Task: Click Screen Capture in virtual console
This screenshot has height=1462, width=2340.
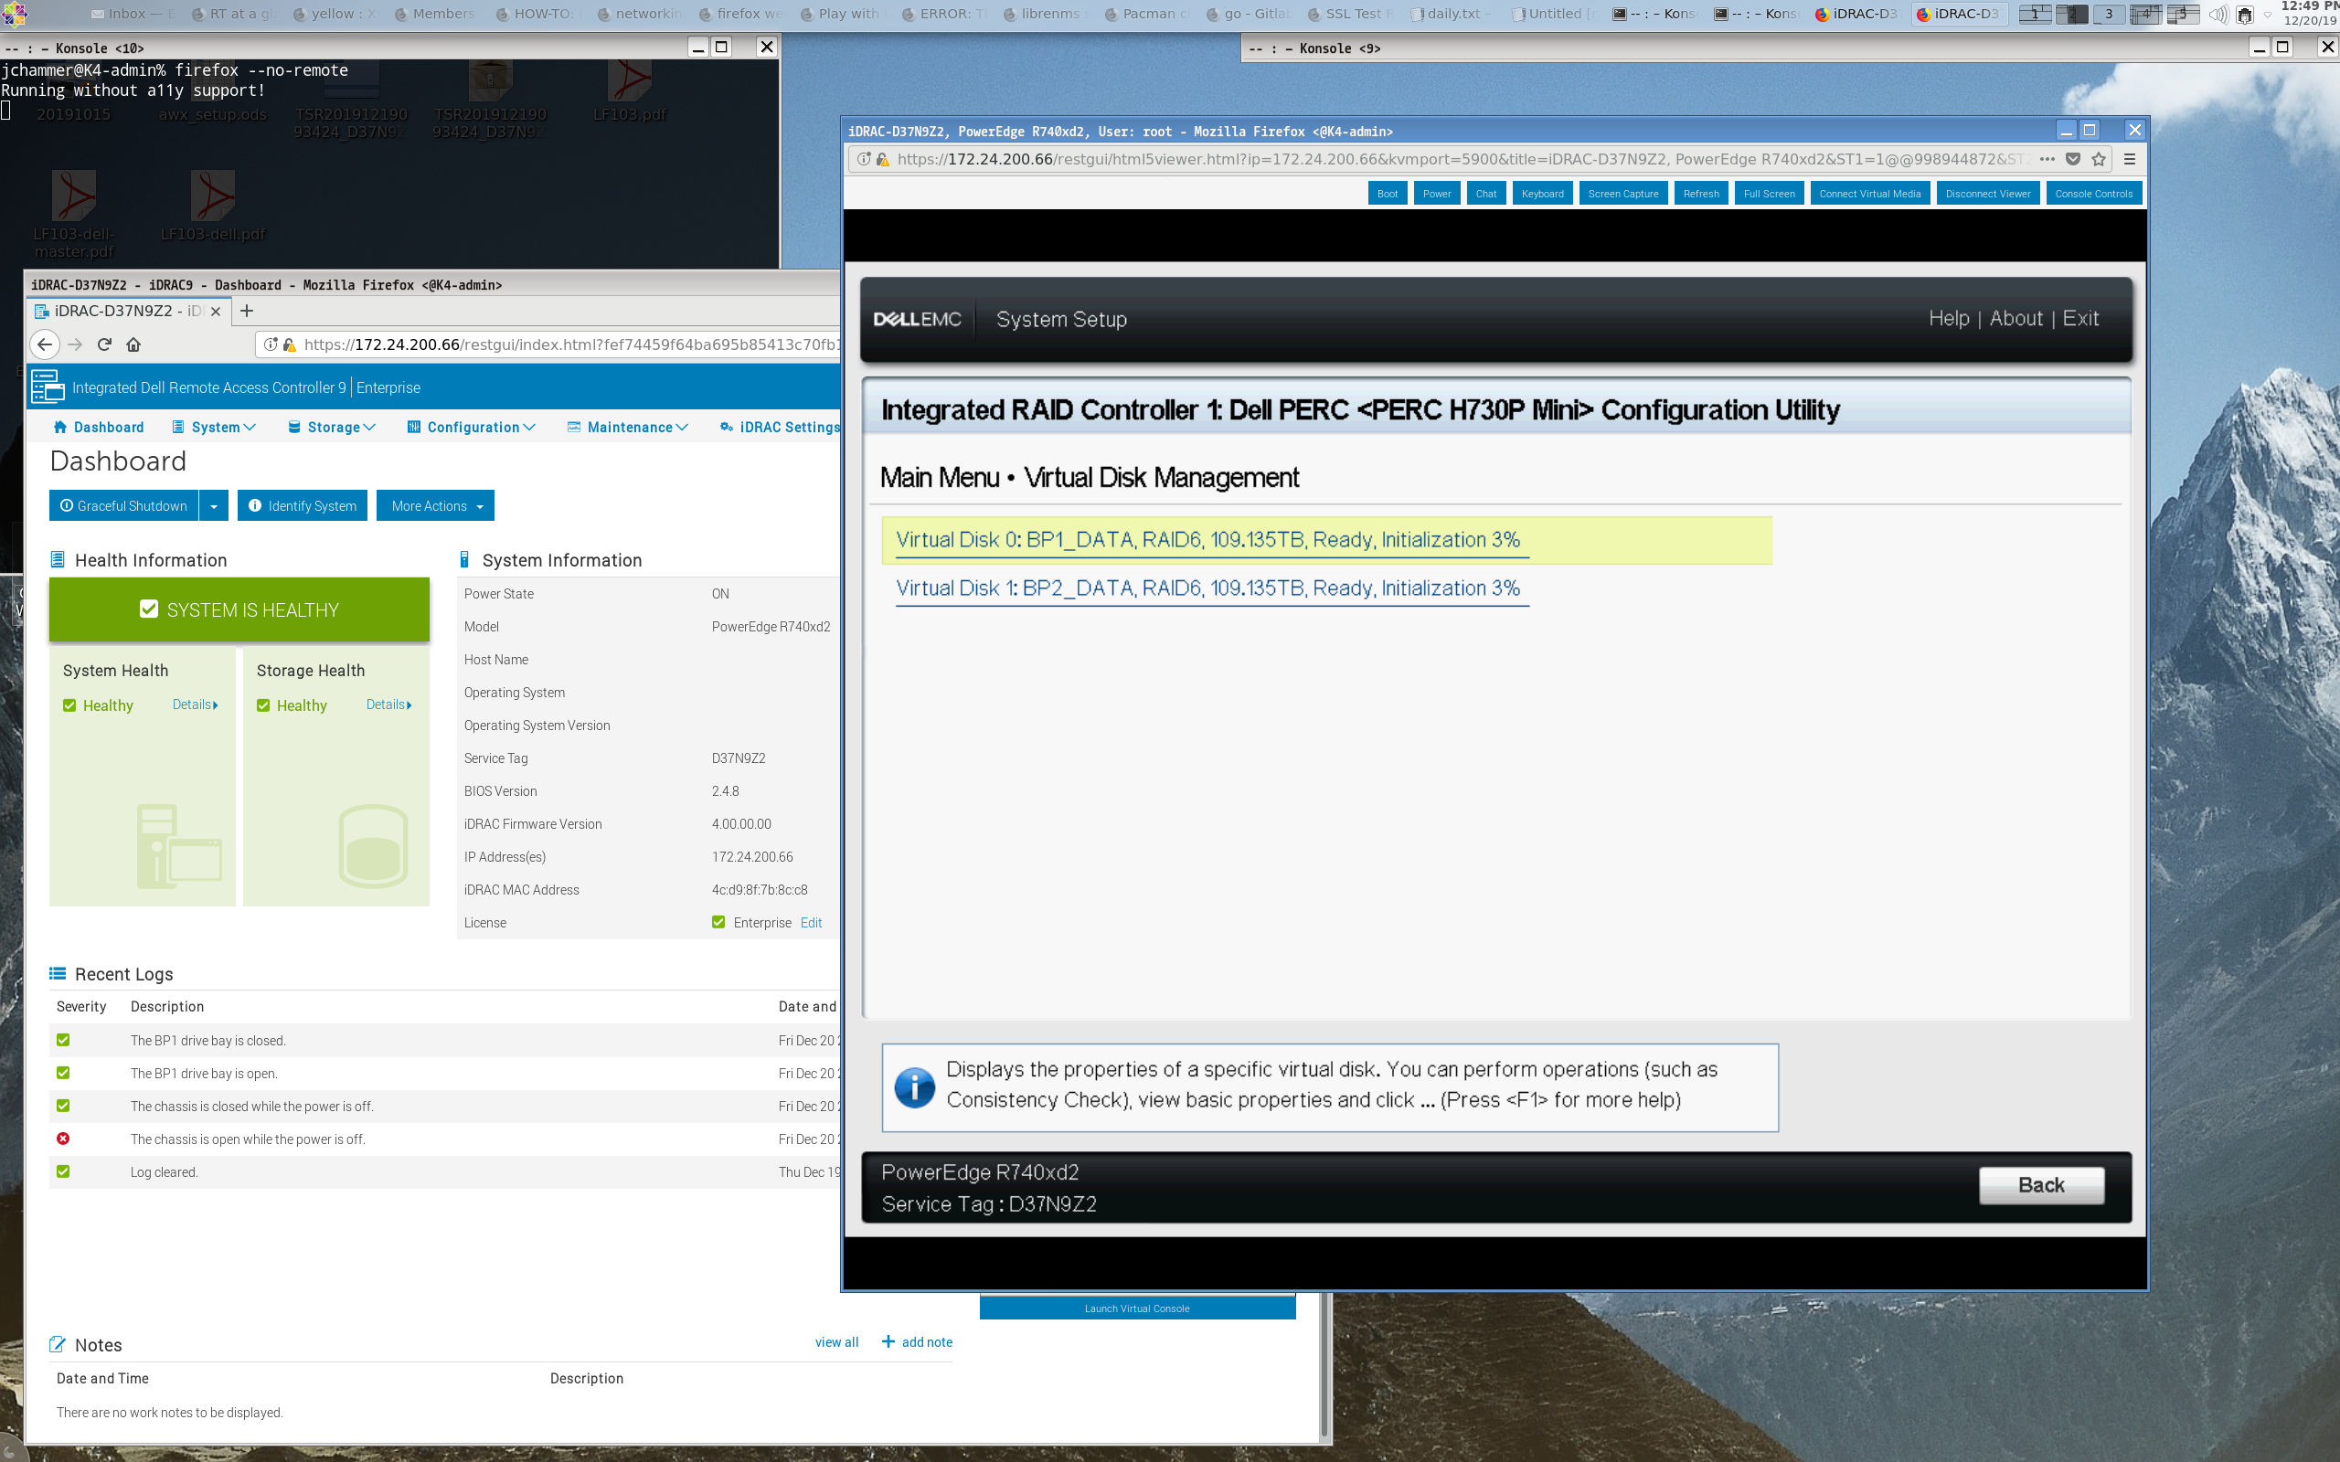Action: (x=1623, y=194)
